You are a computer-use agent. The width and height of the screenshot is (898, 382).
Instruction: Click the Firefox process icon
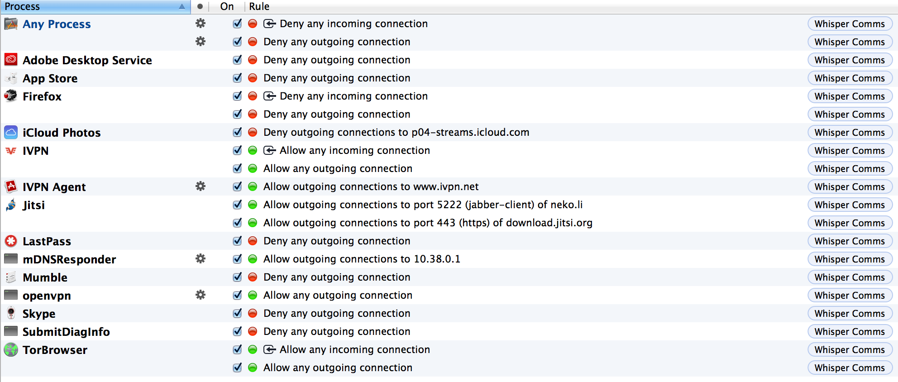(x=11, y=96)
